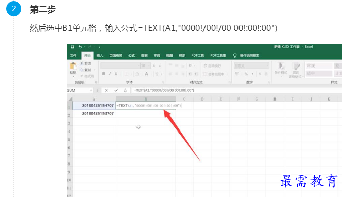The width and height of the screenshot is (342, 197).
Task: Click the 复制 (Copy) button
Action: [x=85, y=70]
